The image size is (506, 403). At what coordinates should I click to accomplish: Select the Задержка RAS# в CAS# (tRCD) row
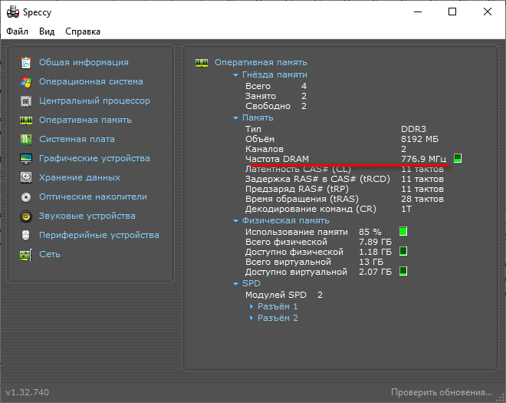(344, 179)
